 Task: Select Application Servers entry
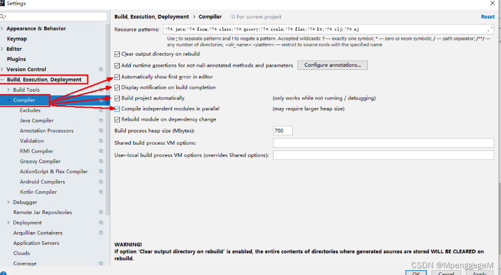tap(36, 243)
